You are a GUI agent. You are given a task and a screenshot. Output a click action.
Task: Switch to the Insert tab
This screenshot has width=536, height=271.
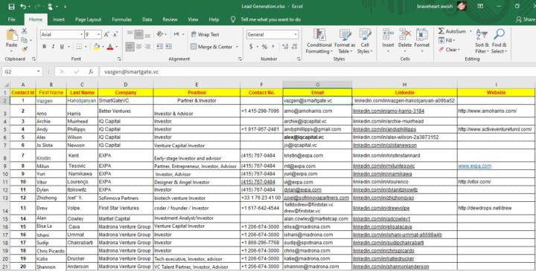click(x=59, y=19)
